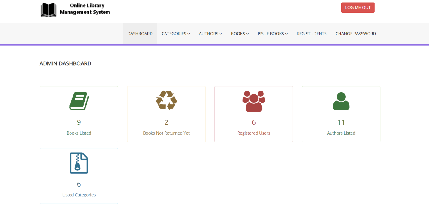Click the Authors Listed person icon

coord(341,101)
